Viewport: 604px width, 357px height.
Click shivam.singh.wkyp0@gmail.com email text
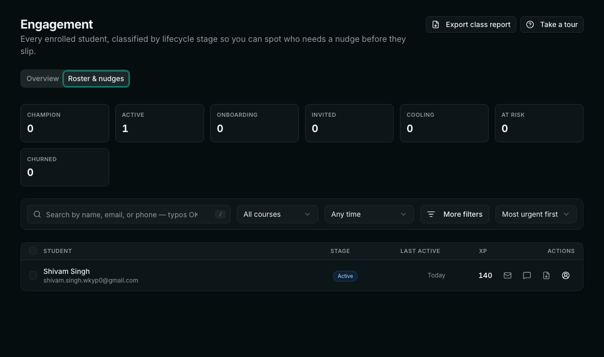(90, 280)
